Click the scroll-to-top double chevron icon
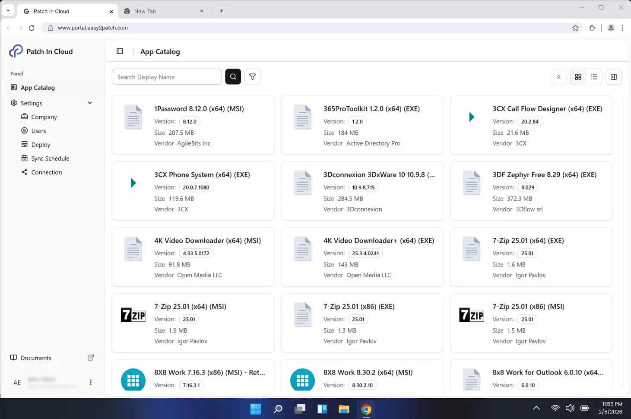This screenshot has height=419, width=631. pyautogui.click(x=558, y=77)
